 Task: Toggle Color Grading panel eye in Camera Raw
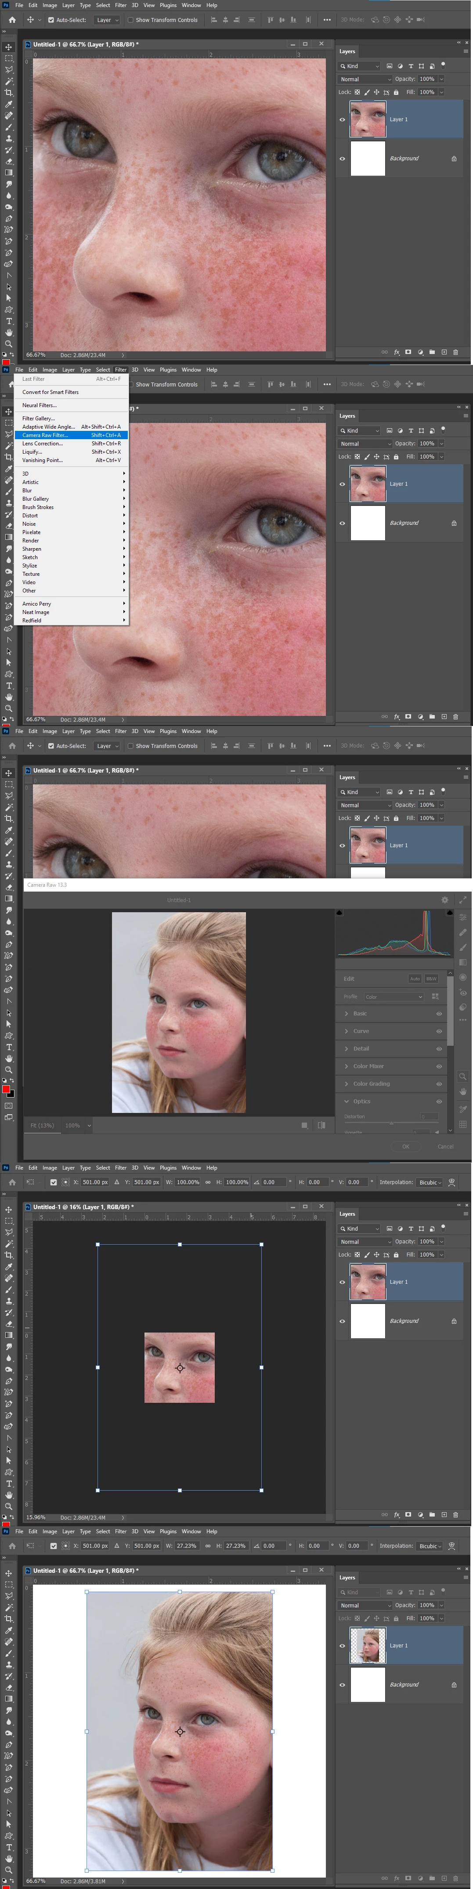click(439, 1084)
